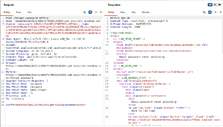This screenshot has height=127, width=223.
Task: Switch to Request Pretty tab
Action: click(7, 12)
